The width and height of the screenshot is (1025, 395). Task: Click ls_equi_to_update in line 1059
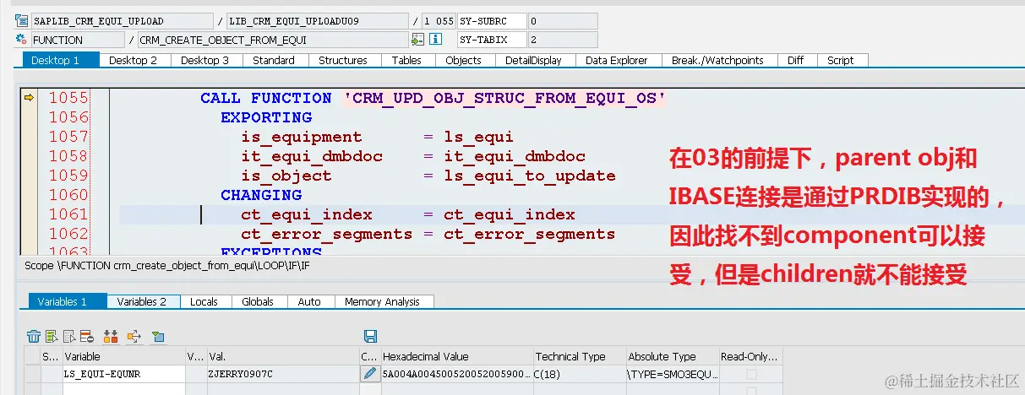tap(530, 176)
